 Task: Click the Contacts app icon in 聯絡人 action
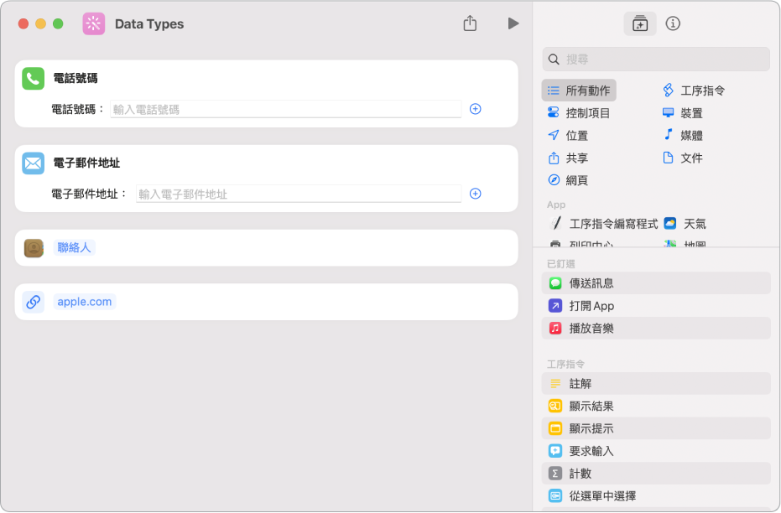[x=34, y=248]
